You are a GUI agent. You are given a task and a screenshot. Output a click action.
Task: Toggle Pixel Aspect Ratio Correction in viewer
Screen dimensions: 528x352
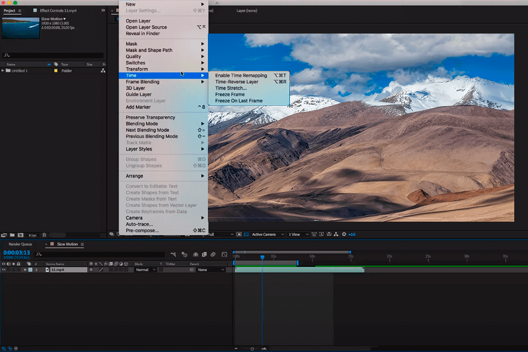(314, 234)
